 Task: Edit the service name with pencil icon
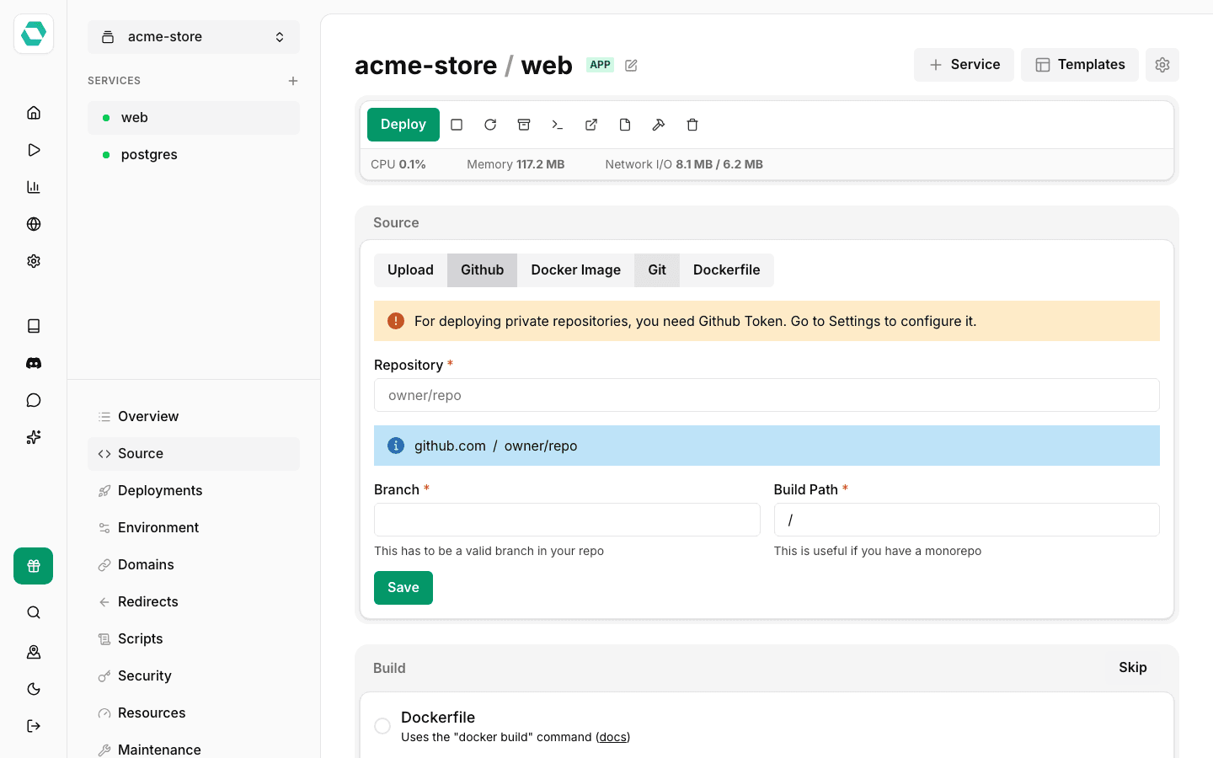pos(631,66)
